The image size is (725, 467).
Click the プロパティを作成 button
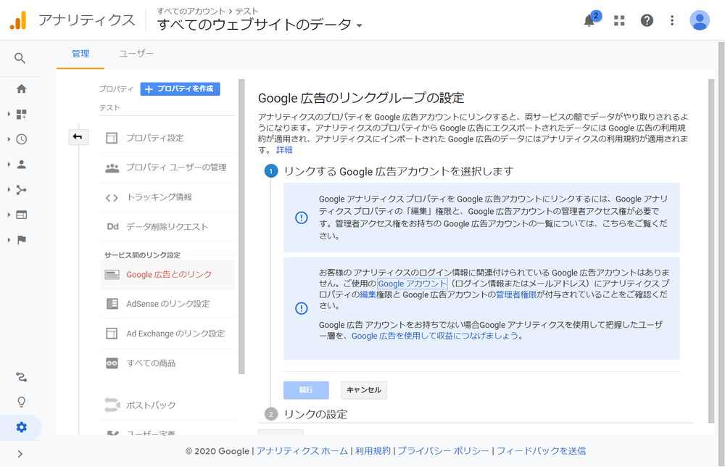pyautogui.click(x=181, y=88)
